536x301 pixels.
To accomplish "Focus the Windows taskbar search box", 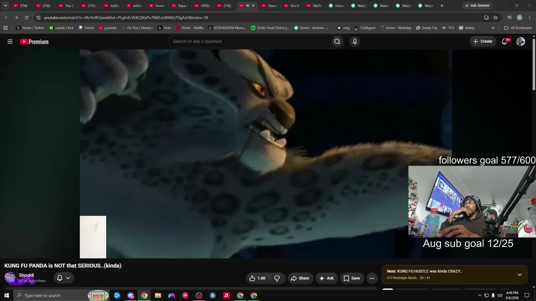I will pyautogui.click(x=61, y=296).
